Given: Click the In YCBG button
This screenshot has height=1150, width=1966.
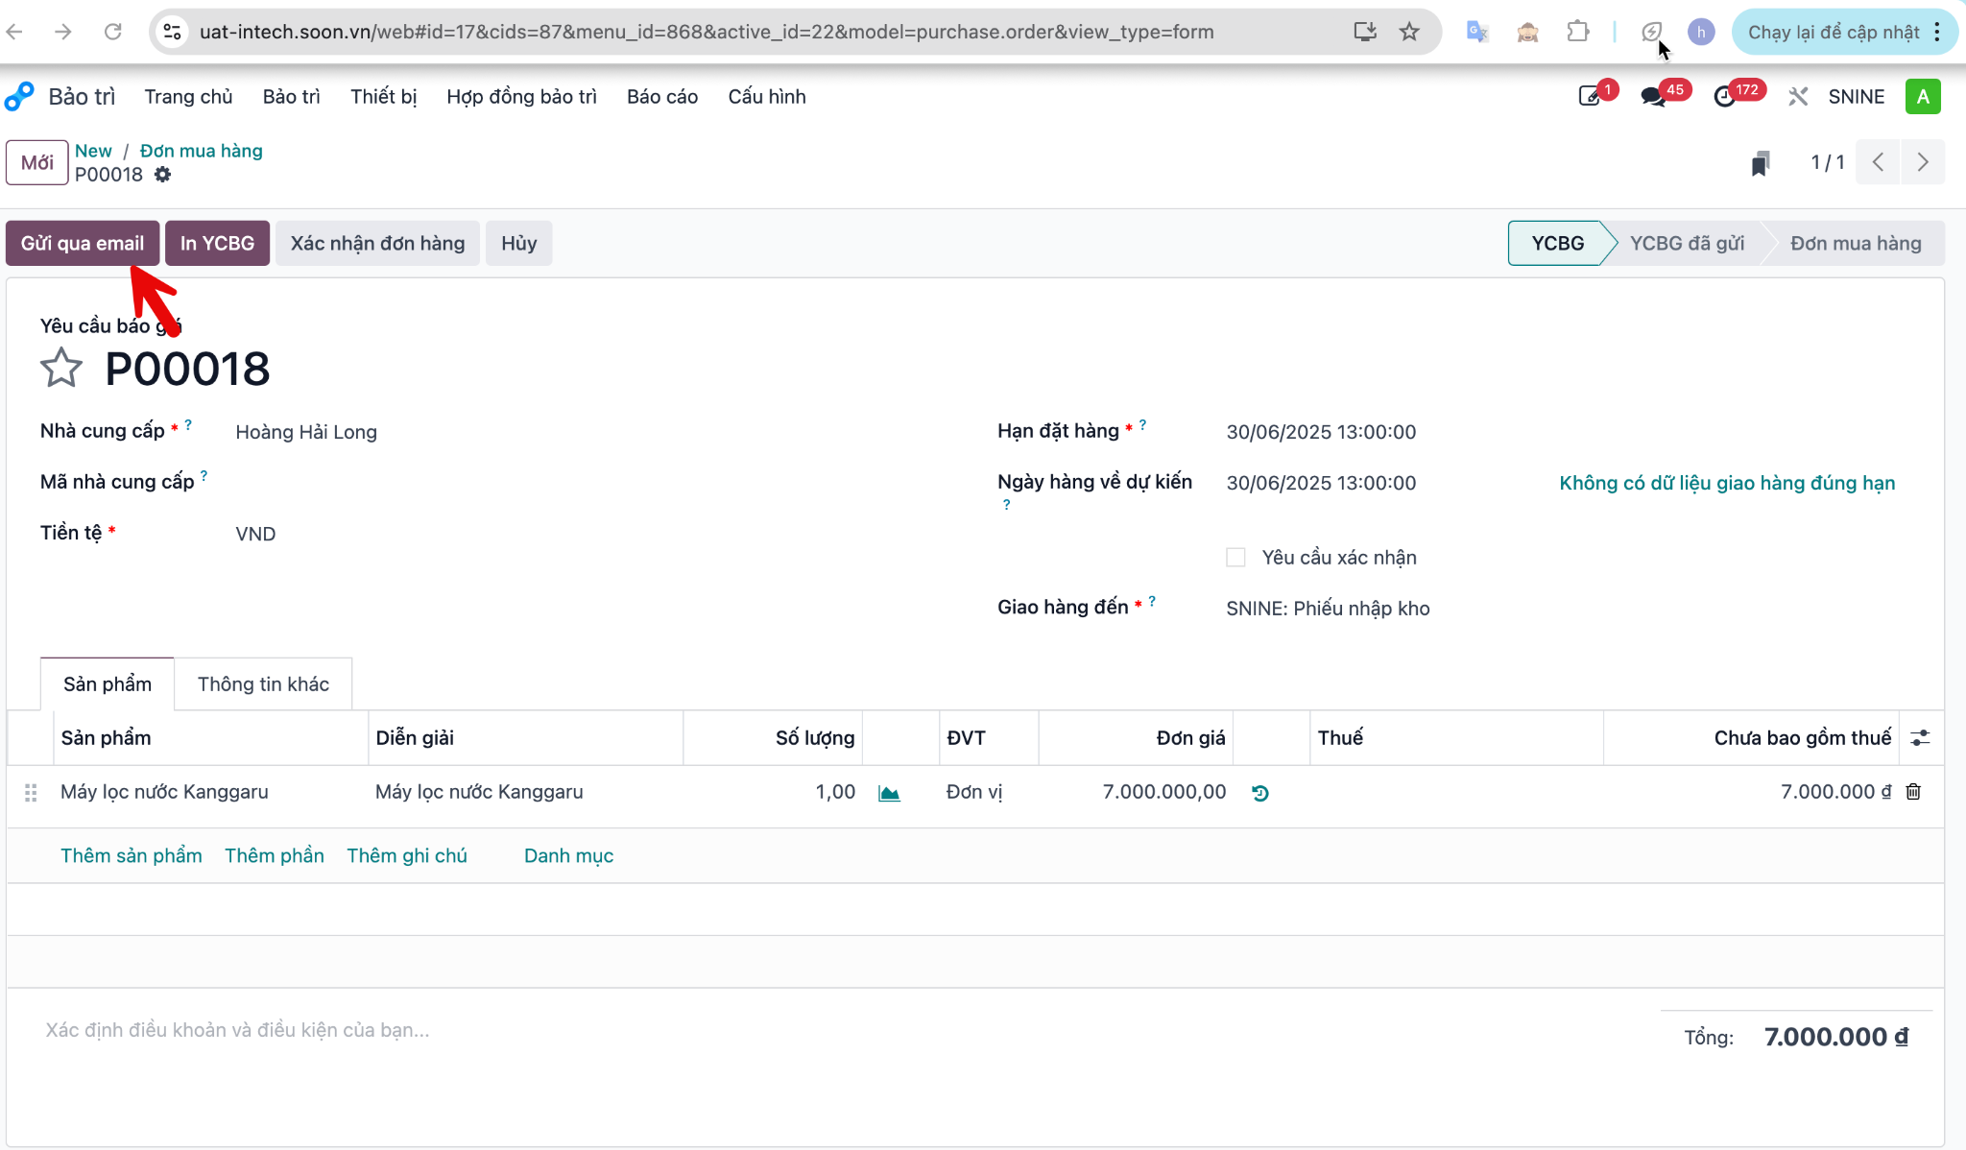Looking at the screenshot, I should click(217, 243).
